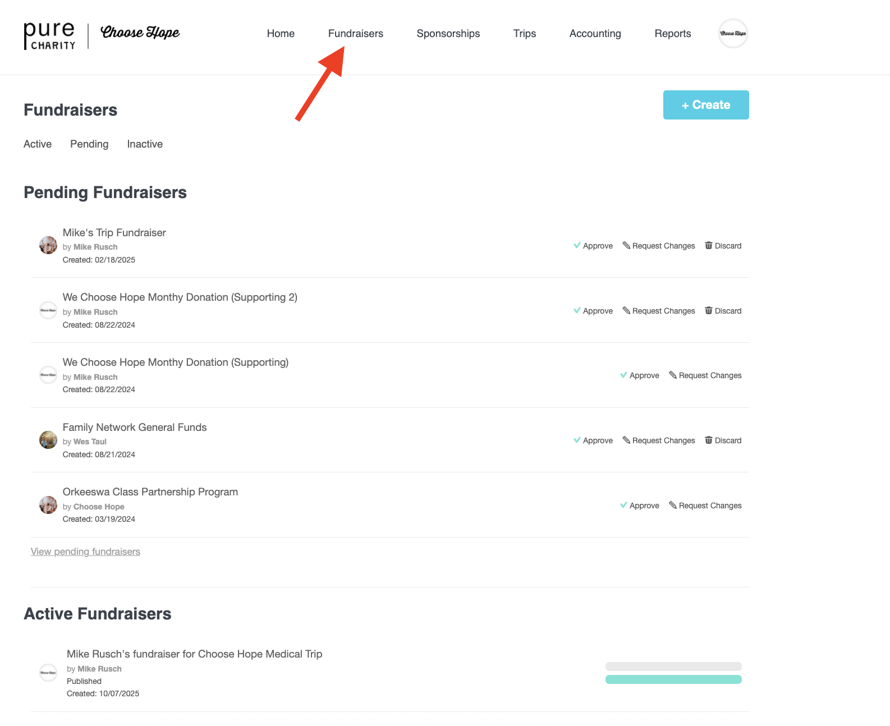Screen dimensions: 890x726
Task: Discard We Choose Hope Monthly Donation (Supporting 2)
Action: (723, 311)
